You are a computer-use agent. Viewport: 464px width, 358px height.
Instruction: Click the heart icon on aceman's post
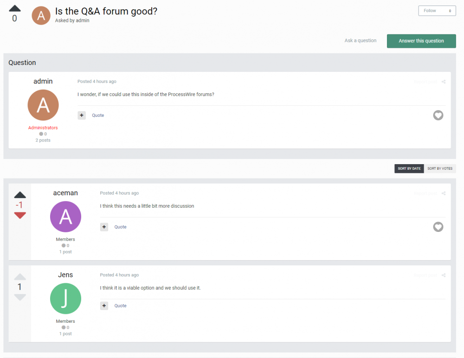438,227
